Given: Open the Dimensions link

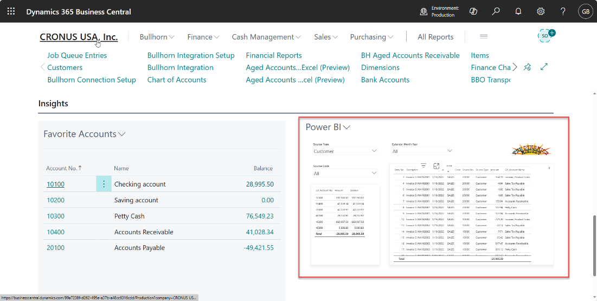Looking at the screenshot, I should pos(380,67).
